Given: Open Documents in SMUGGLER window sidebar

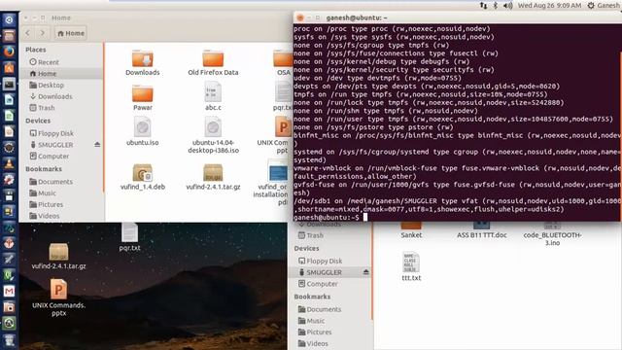Looking at the screenshot, I should 320,309.
